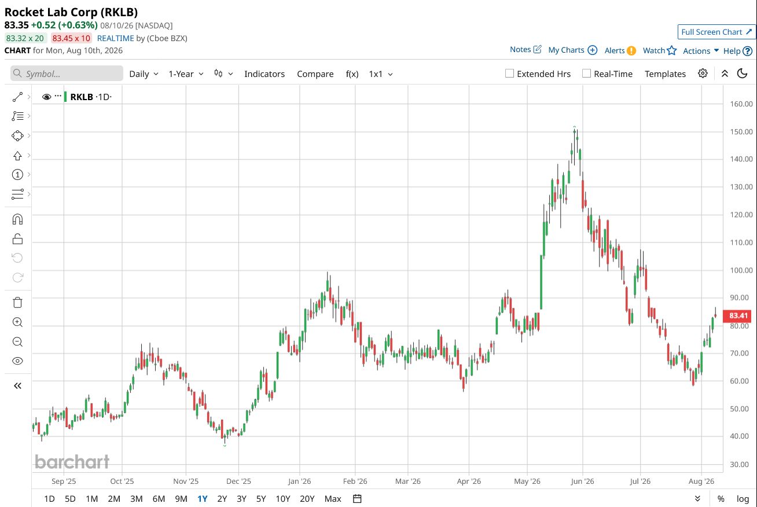Screen dimensions: 757x507
Task: Open the candlestick chart type dropdown
Action: 223,74
